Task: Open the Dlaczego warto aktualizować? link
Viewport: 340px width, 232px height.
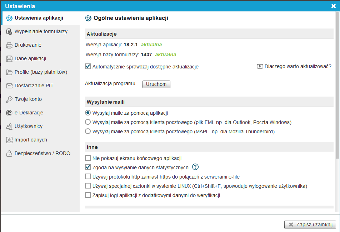Action: 297,66
